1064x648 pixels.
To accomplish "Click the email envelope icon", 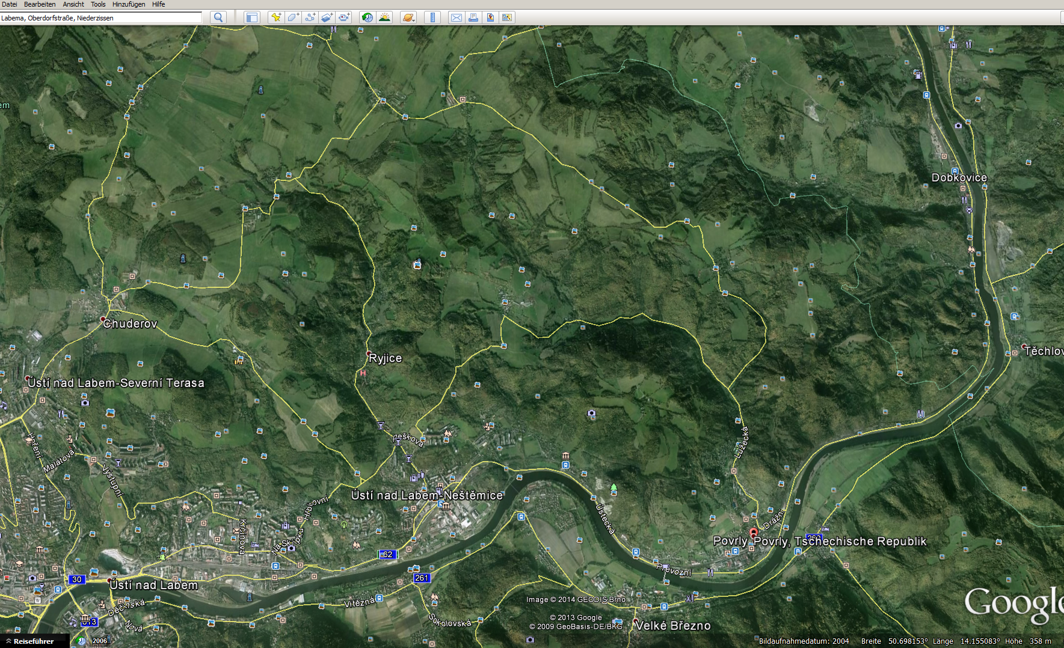I will (x=457, y=17).
